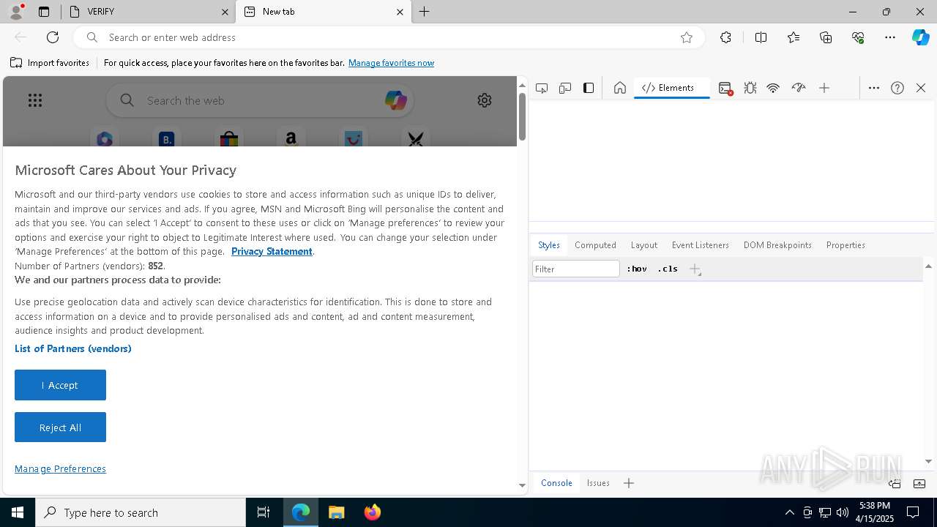This screenshot has height=527, width=937.
Task: Open Customize and control DevTools ellipsis menu
Action: tap(874, 88)
